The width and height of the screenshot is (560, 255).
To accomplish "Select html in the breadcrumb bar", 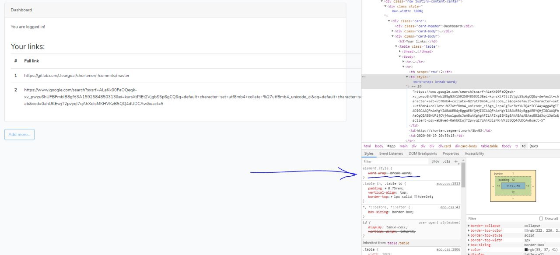I will pos(367,146).
